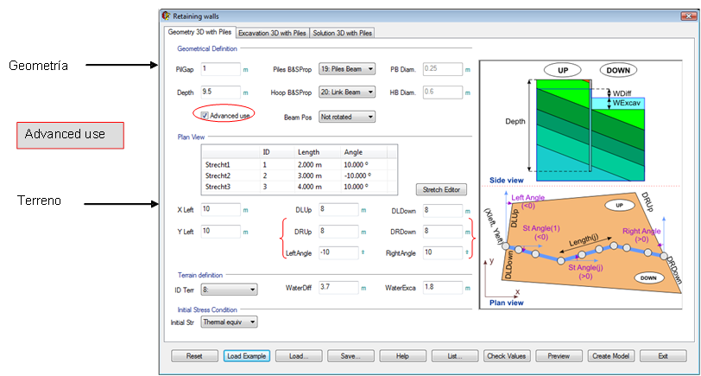Click the Load Example button
Viewport: 701px width, 376px height.
[247, 356]
